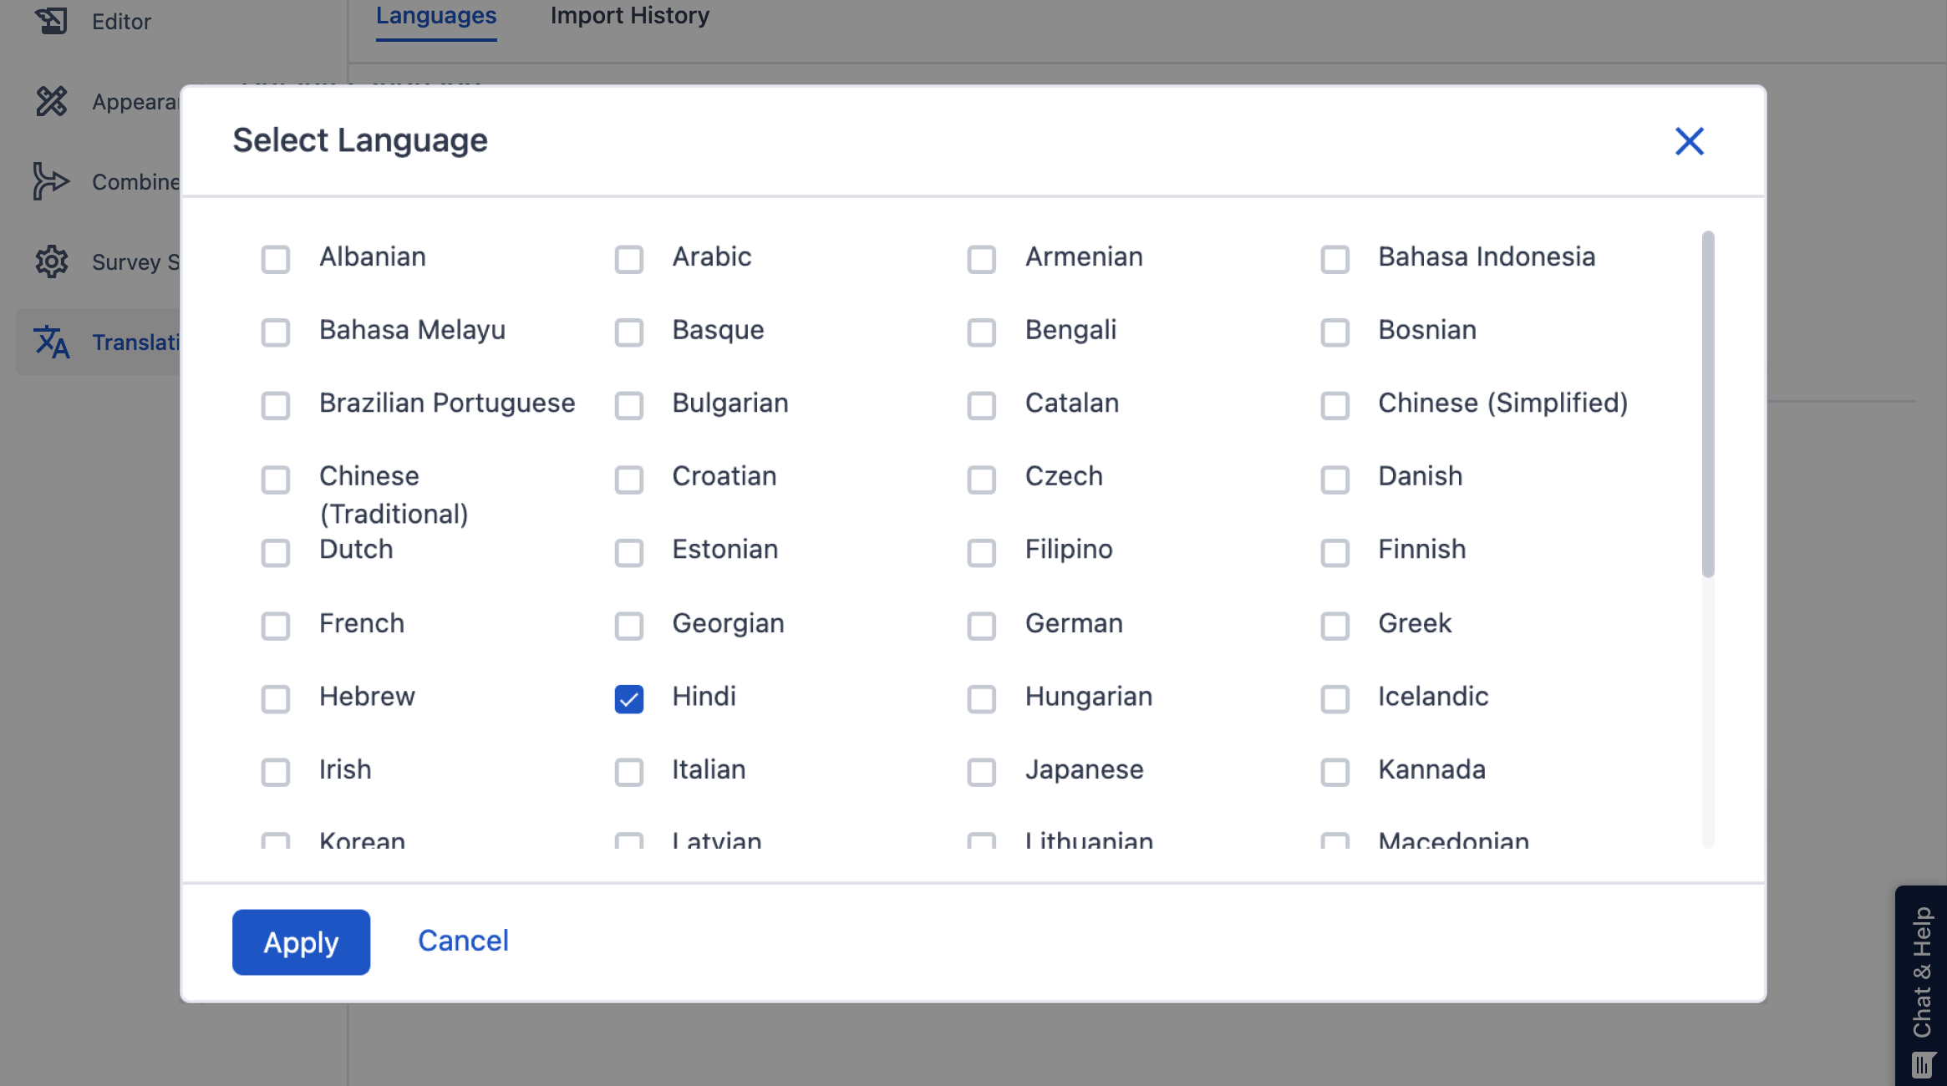Check the Czech checkbox
Screen dimensions: 1947x1086
click(982, 480)
